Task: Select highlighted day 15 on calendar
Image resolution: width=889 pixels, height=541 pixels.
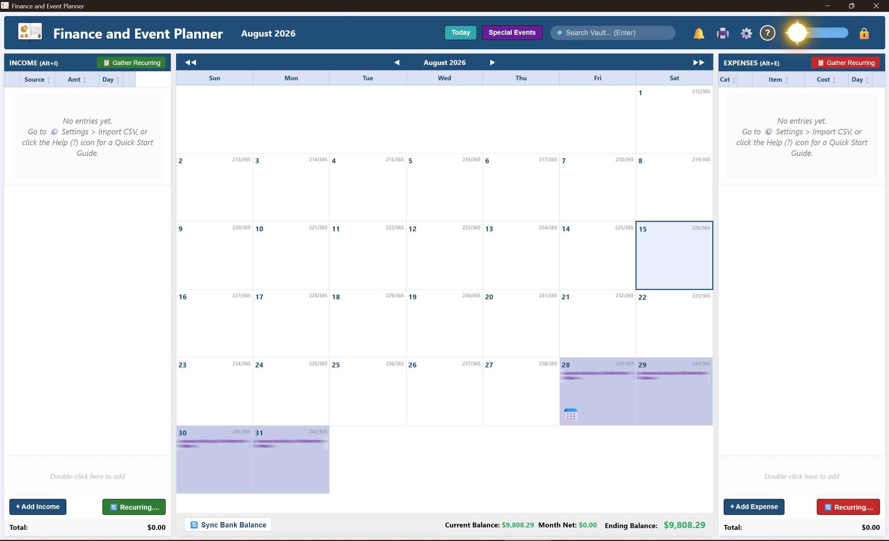Action: 674,256
